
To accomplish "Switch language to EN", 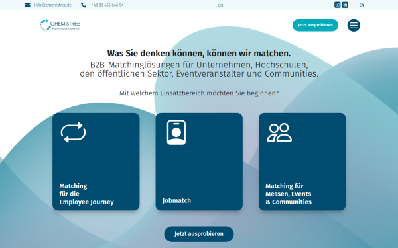I will [x=362, y=5].
